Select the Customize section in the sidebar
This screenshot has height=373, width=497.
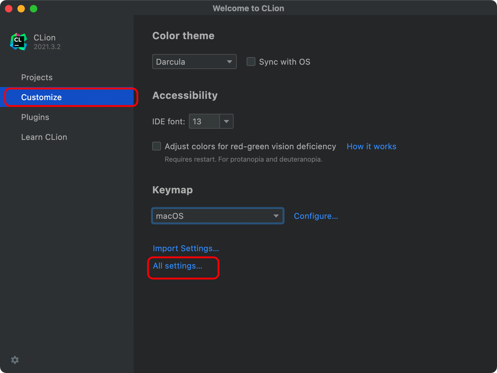click(41, 97)
